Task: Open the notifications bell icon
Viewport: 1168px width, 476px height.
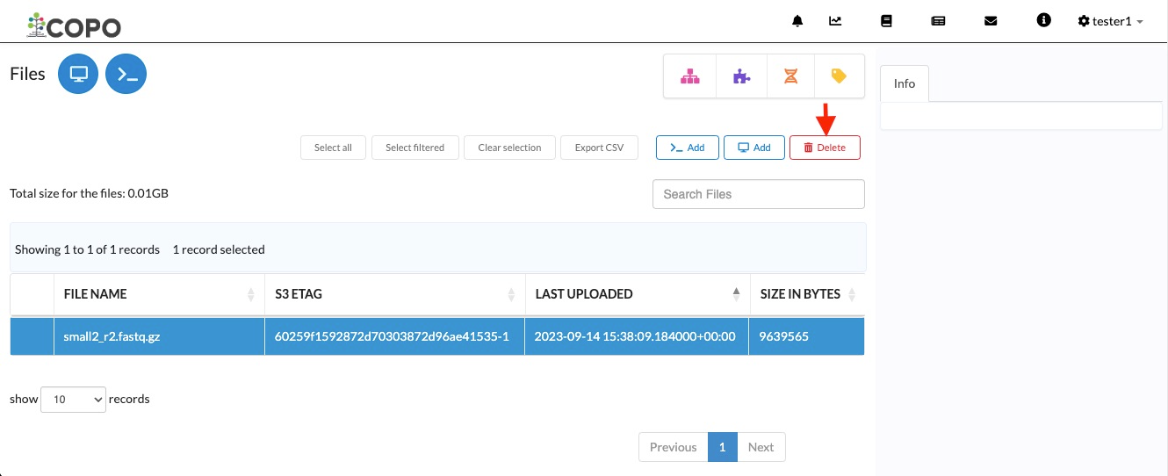Action: [x=797, y=21]
